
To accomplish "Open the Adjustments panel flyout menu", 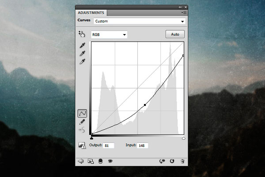I will pos(184,13).
